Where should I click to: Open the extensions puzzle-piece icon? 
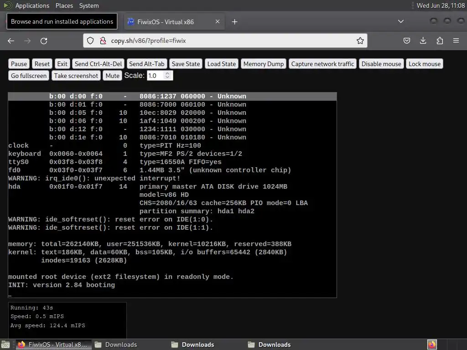click(440, 41)
